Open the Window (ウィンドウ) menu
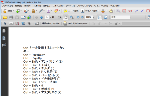The height and width of the screenshot is (96, 150). coord(101,6)
